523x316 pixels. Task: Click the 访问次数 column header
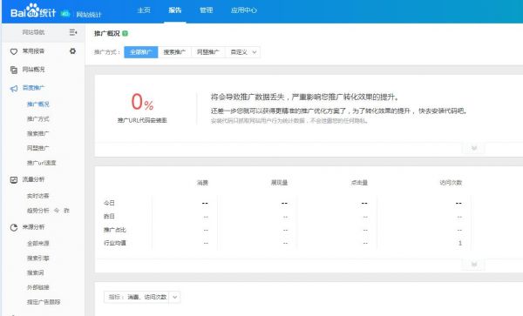pos(451,183)
